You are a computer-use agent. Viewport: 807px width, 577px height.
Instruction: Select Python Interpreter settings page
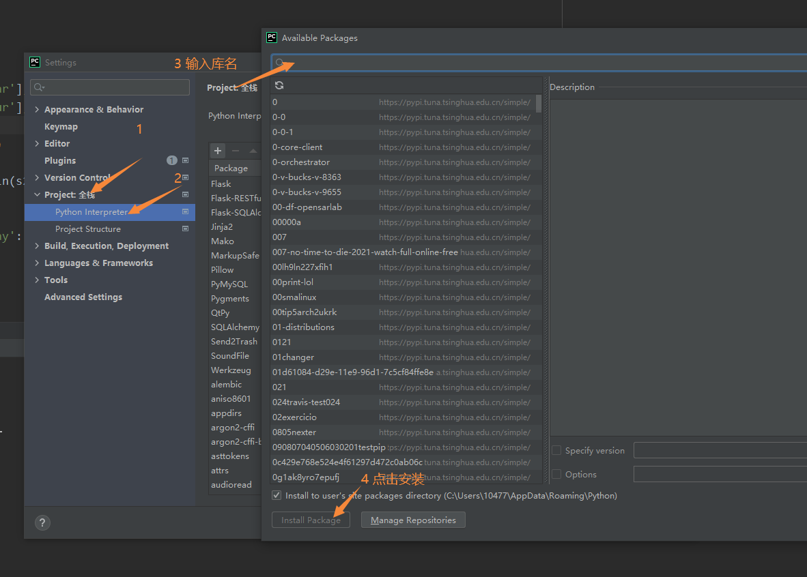[110, 212]
